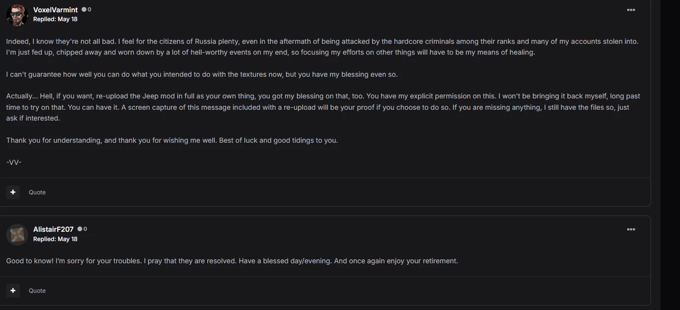
Task: Click AlistairF207's 'Good to know!' message text
Action: pos(232,261)
